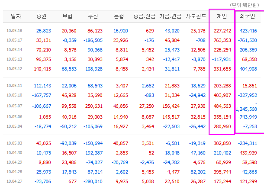The width and height of the screenshot is (264, 187).
Task: Select the 투신 column header
Action: pyautogui.click(x=93, y=16)
